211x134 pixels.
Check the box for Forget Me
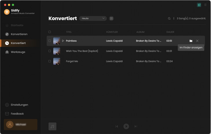click(x=50, y=61)
